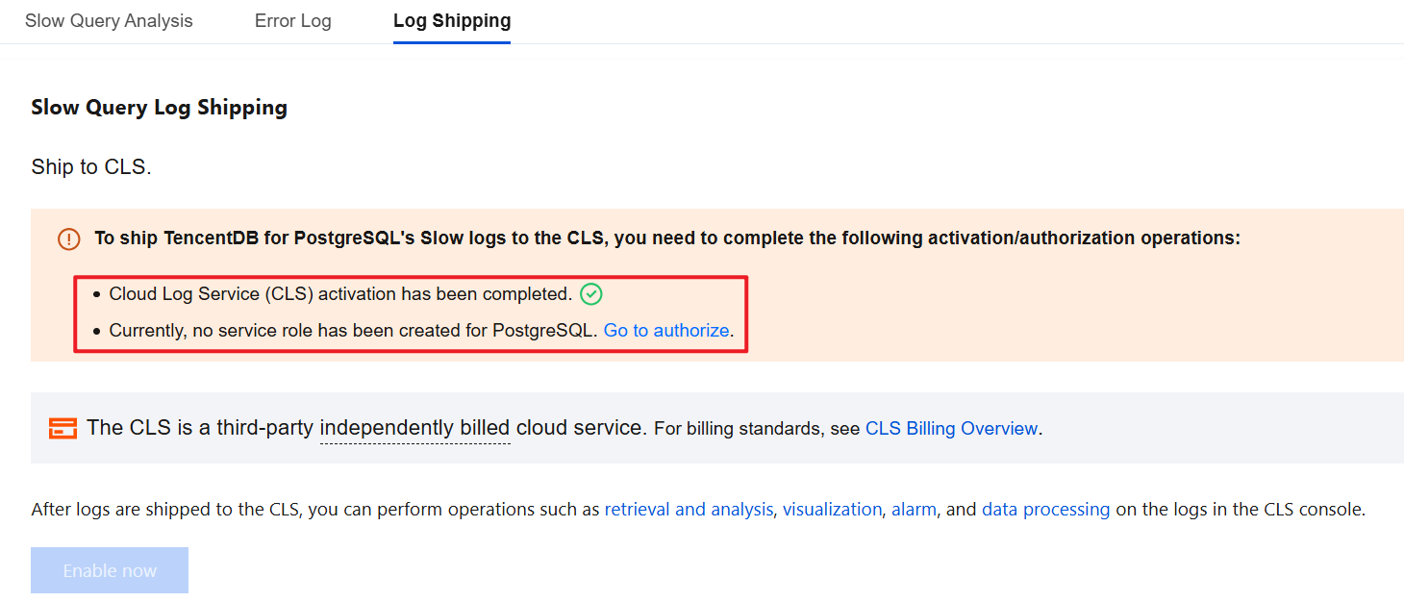
Task: Click the CLS activation completed bullet text
Action: coord(340,294)
